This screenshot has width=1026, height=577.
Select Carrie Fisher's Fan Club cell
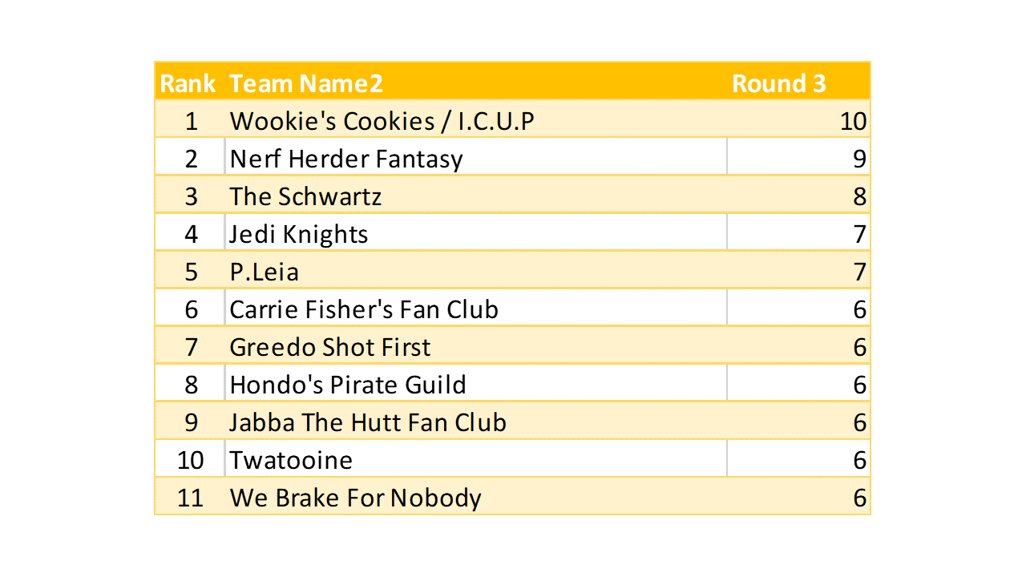364,309
